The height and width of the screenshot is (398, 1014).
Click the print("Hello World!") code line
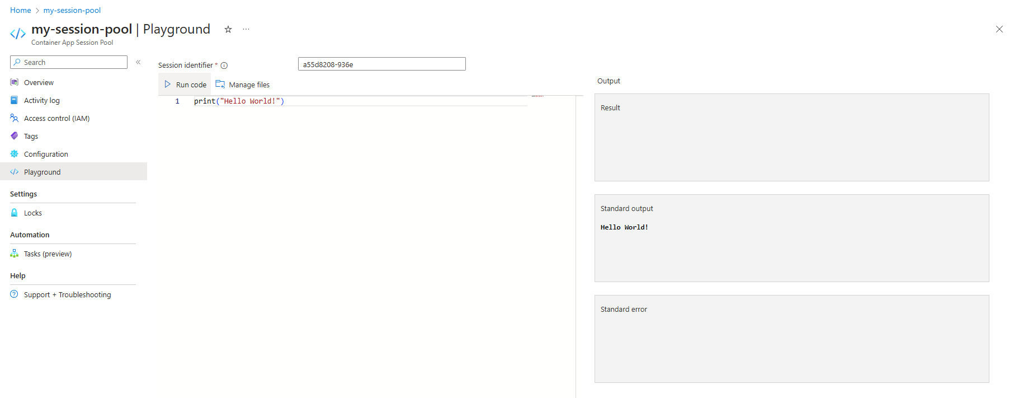coord(239,101)
